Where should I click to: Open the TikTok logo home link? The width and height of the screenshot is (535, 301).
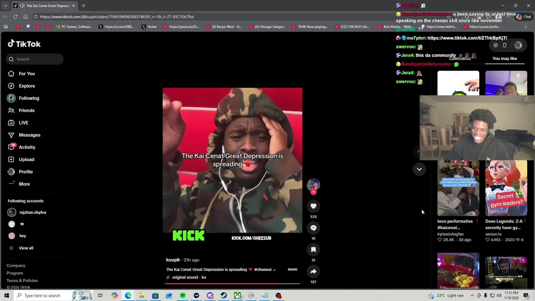tap(24, 44)
